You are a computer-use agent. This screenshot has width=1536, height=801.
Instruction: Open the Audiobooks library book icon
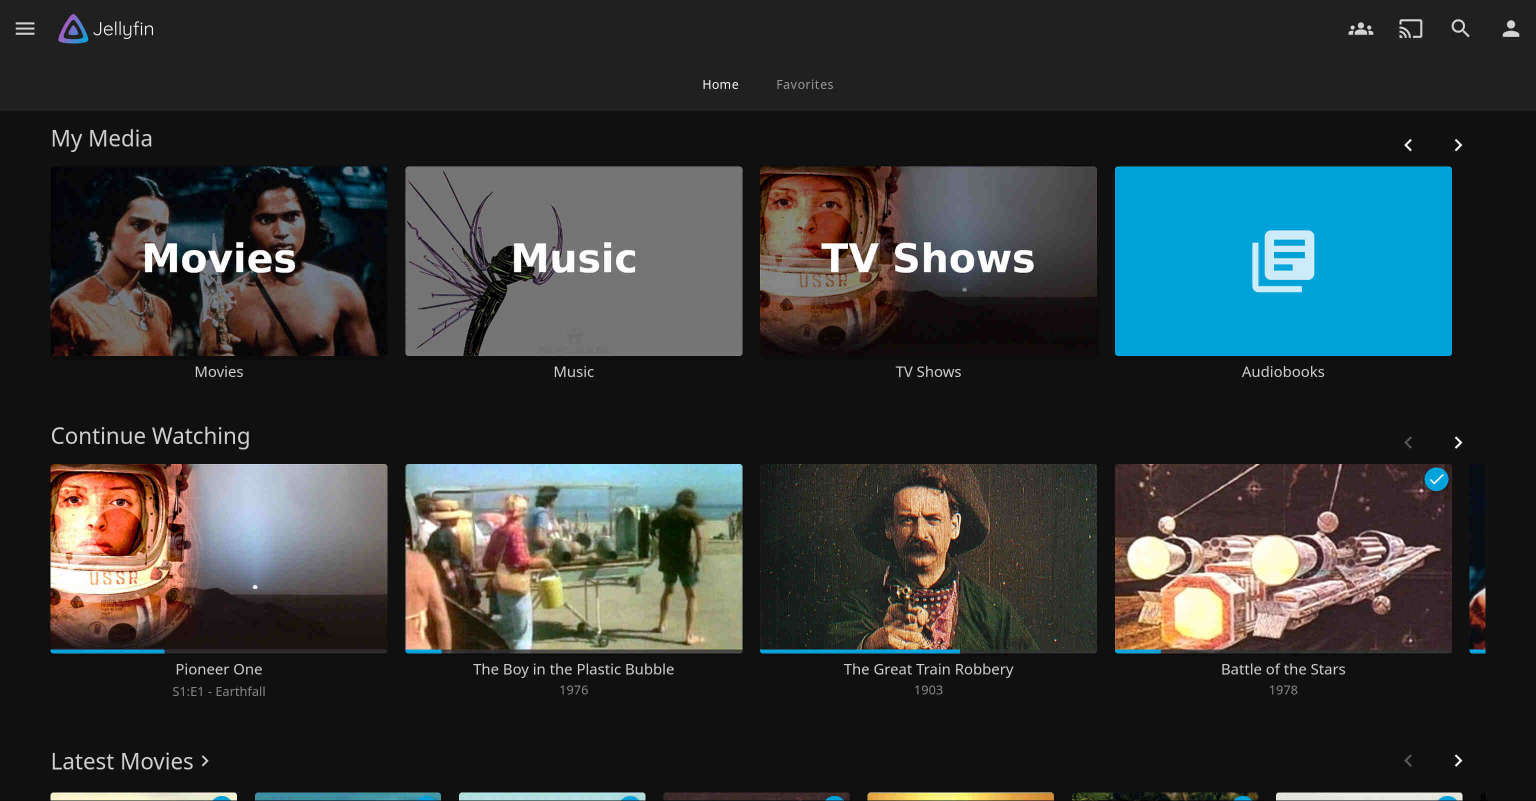[1282, 261]
